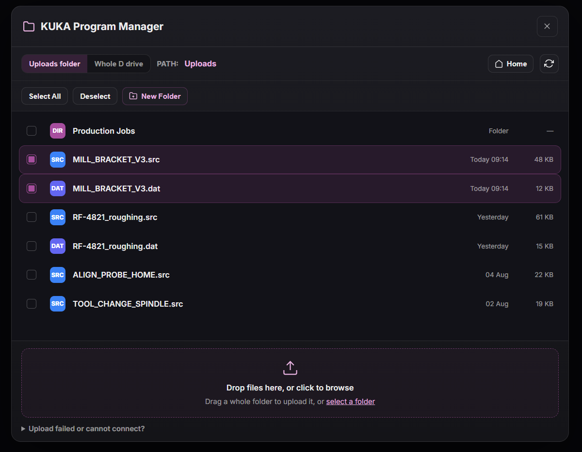
Task: Check the TOOL_CHANGE_SPINDLE.src checkbox
Action: click(32, 304)
